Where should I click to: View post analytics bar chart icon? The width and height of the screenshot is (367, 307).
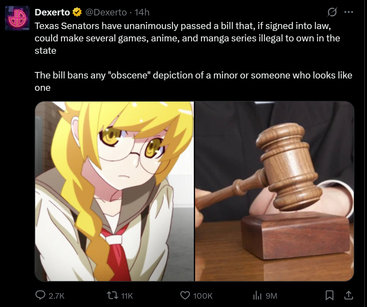(x=257, y=295)
